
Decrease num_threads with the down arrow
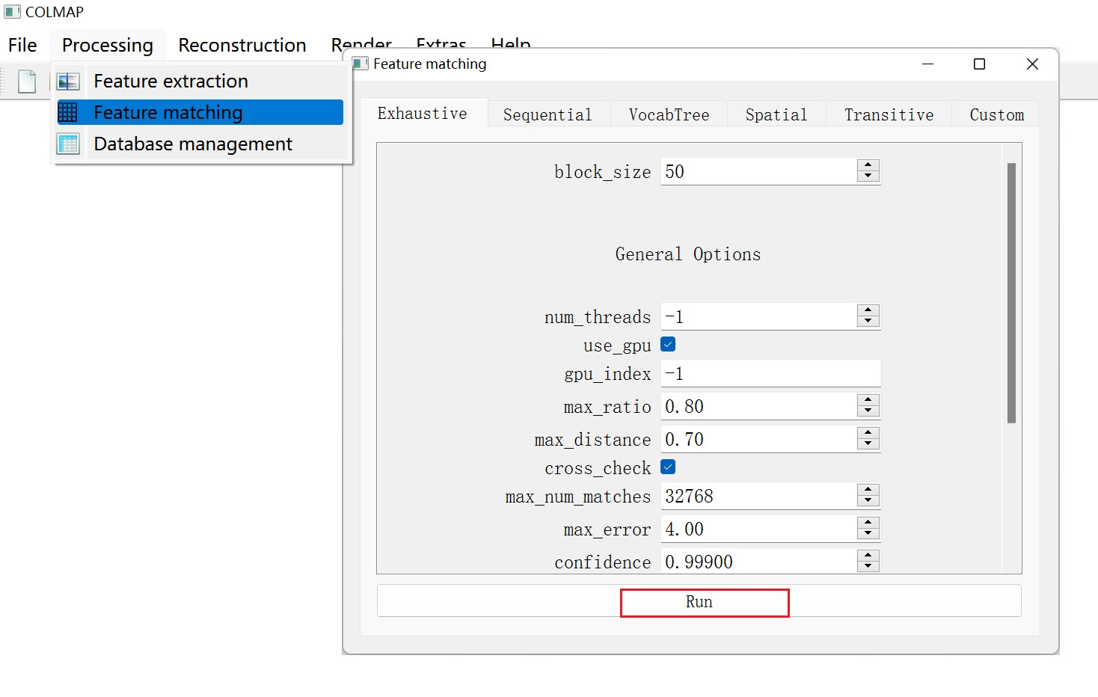[x=868, y=322]
